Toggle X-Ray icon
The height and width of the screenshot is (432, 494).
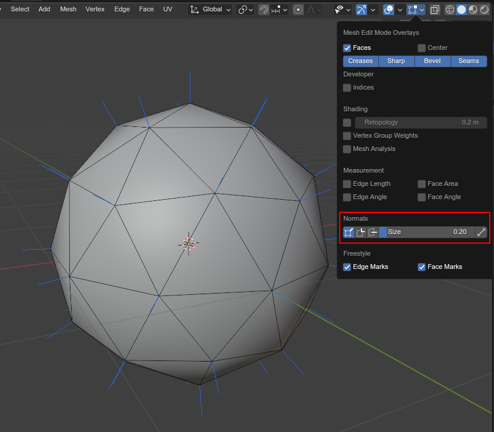tap(435, 10)
